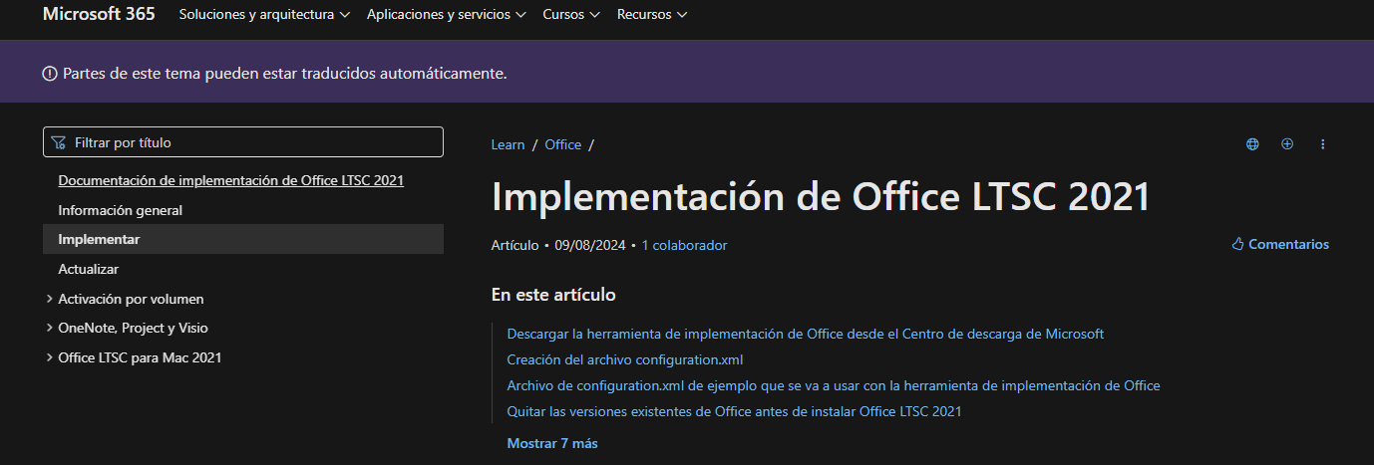Open the Cursos menu
The height and width of the screenshot is (465, 1374).
pyautogui.click(x=571, y=15)
